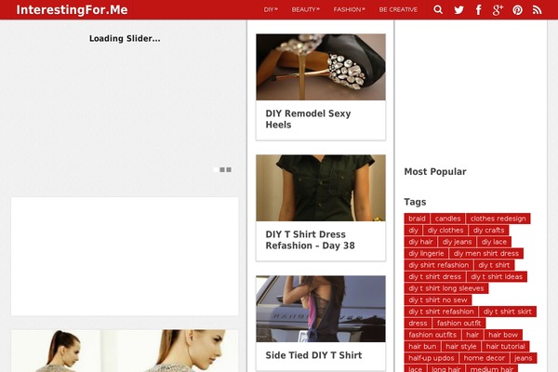Click the Loading Slider text
The height and width of the screenshot is (372, 558).
(125, 38)
